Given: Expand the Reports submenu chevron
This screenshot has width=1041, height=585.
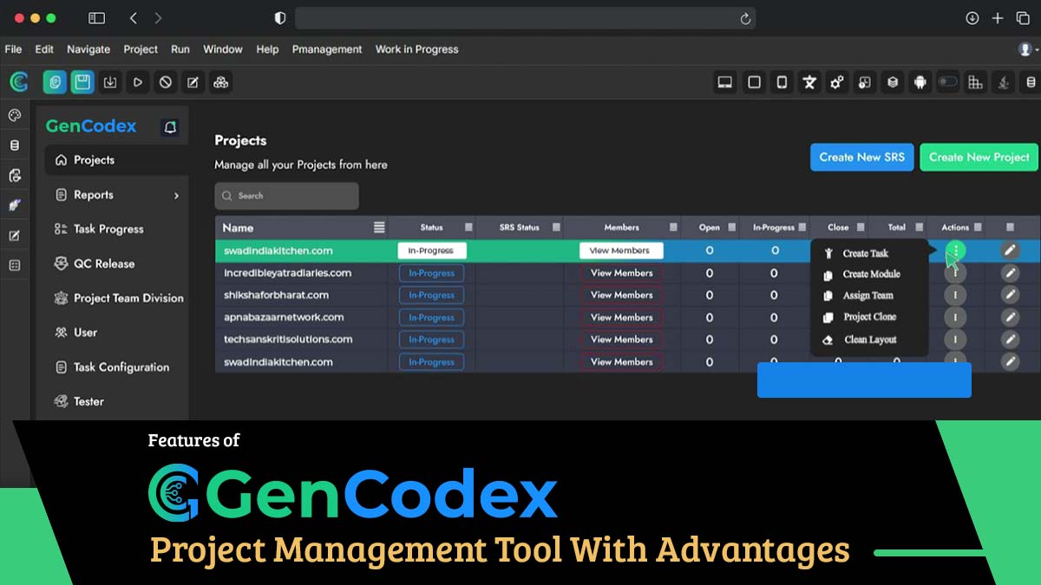Looking at the screenshot, I should click(x=176, y=196).
